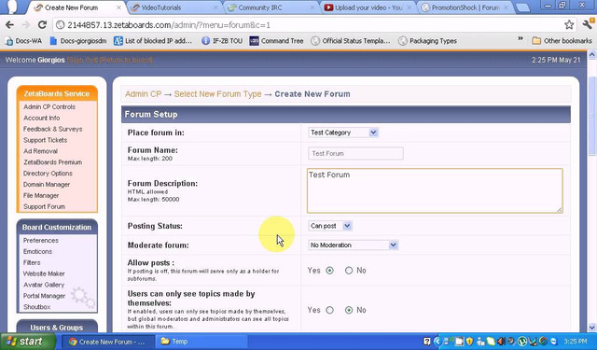
Task: Open the Chrome wrench menu
Action: (x=588, y=25)
